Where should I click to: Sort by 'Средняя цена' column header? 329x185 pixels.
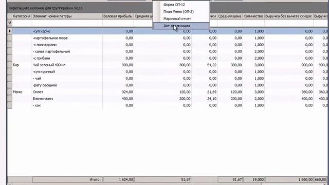click(230, 16)
